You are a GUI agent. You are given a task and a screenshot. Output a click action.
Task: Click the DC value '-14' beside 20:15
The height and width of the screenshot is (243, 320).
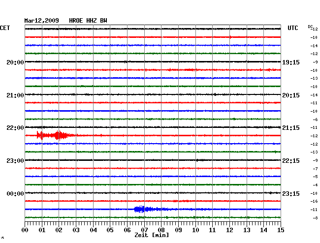(x=314, y=95)
